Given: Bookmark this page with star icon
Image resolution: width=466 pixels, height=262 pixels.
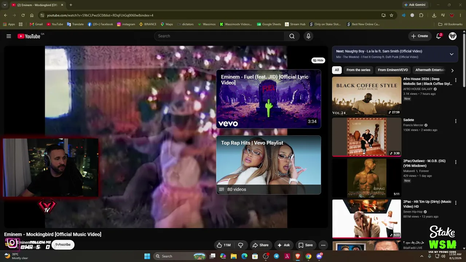Looking at the screenshot, I should coord(391,15).
